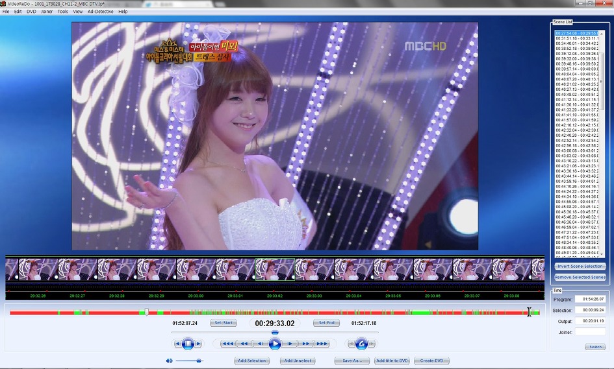The height and width of the screenshot is (369, 614).
Task: Select scene starting 00:41:12.14
Action: tap(577, 100)
